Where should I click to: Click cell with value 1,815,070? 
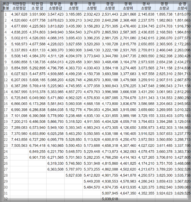click(182, 14)
